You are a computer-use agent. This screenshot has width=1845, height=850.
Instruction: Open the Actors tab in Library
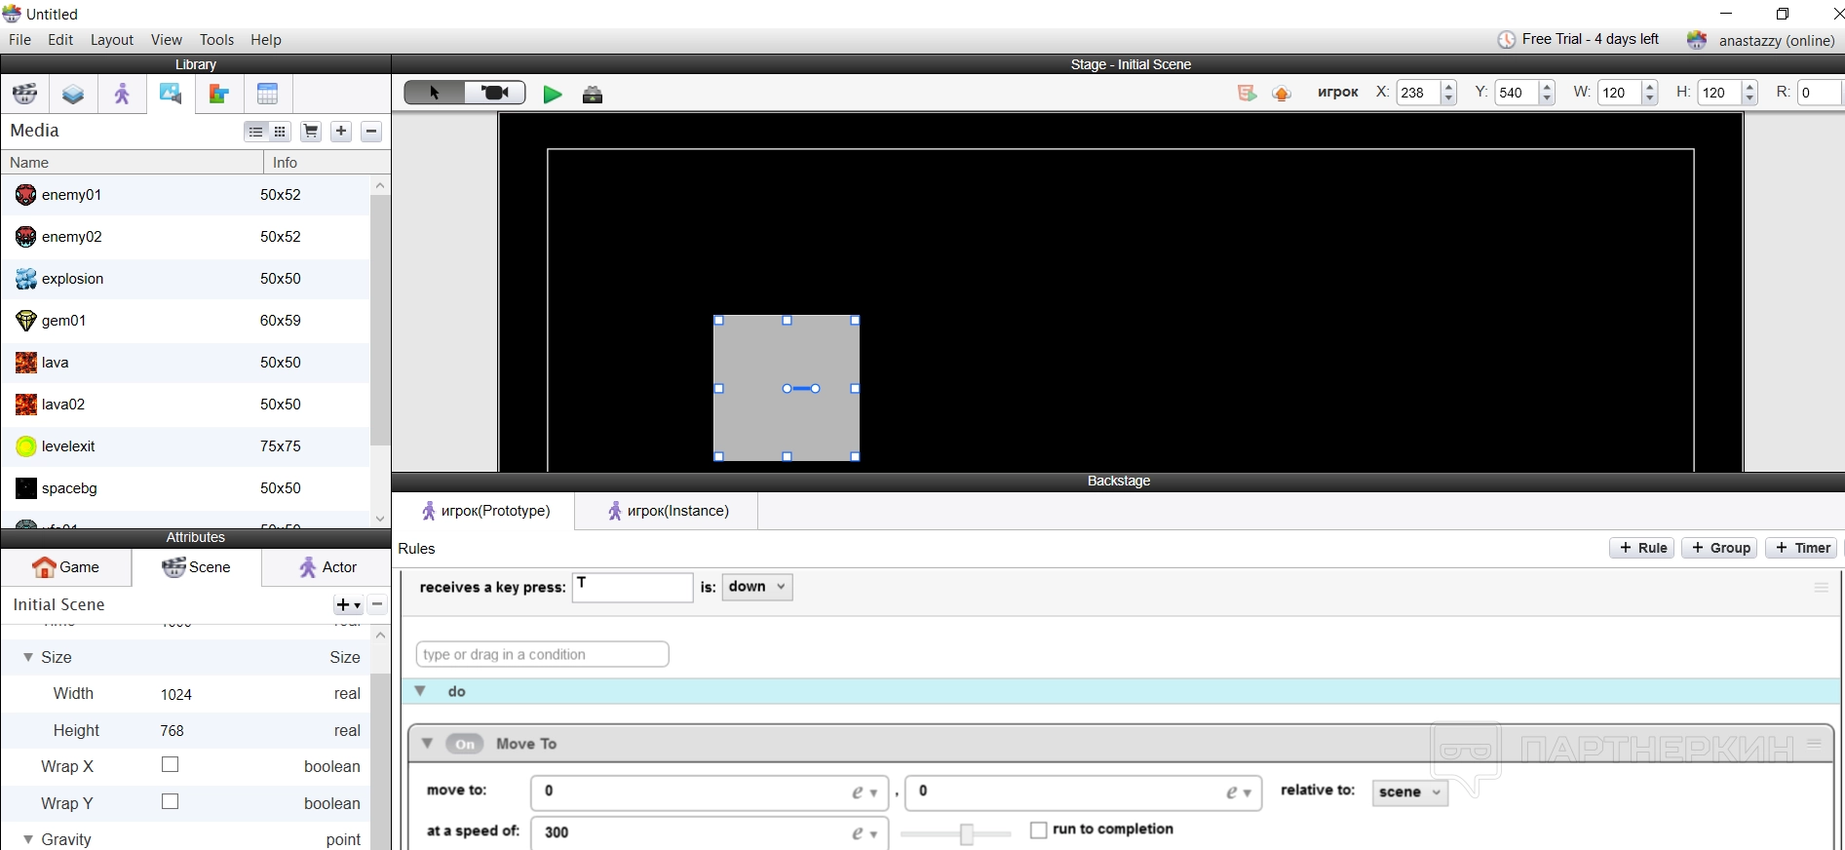coord(122,95)
